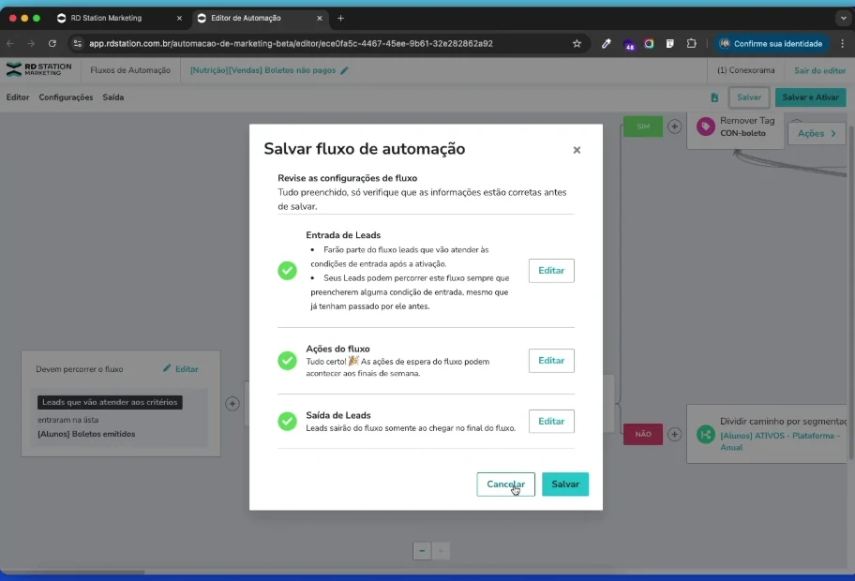Click Editar for Ações do fluxo
This screenshot has height=581, width=855.
(x=551, y=360)
